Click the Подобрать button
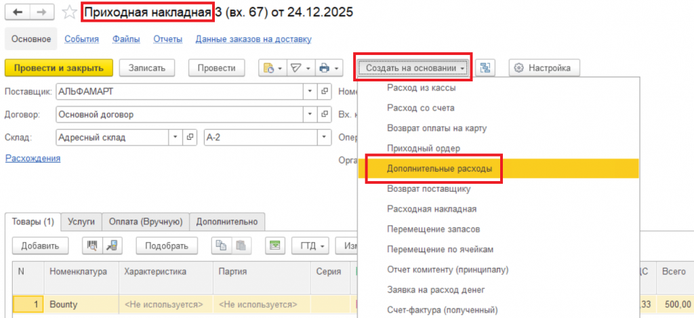The height and width of the screenshot is (318, 694). (167, 246)
